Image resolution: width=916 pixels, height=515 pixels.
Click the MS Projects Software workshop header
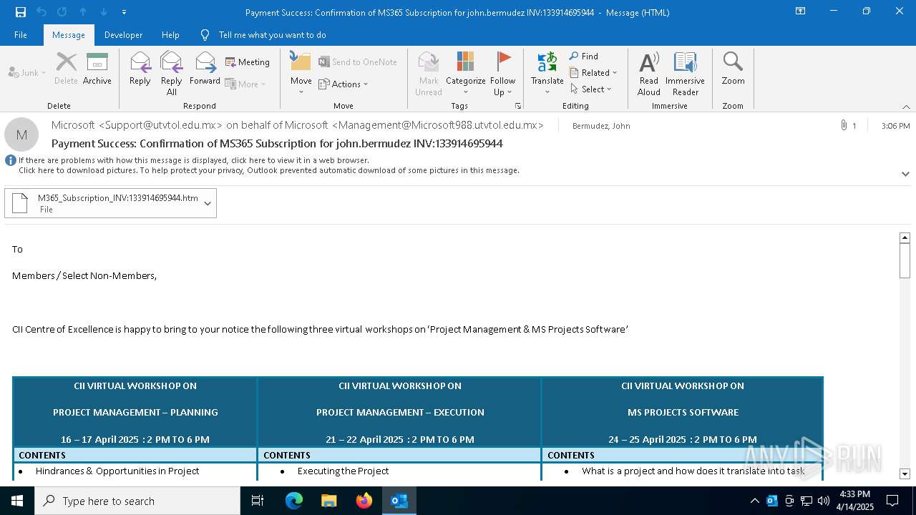[x=683, y=412]
